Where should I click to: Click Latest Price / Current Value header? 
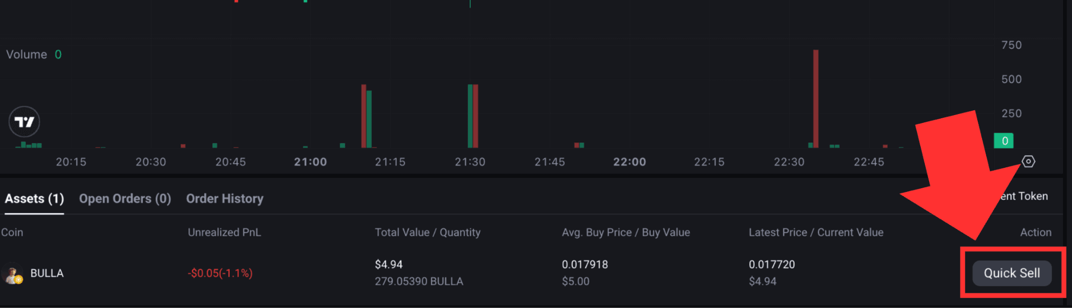816,232
